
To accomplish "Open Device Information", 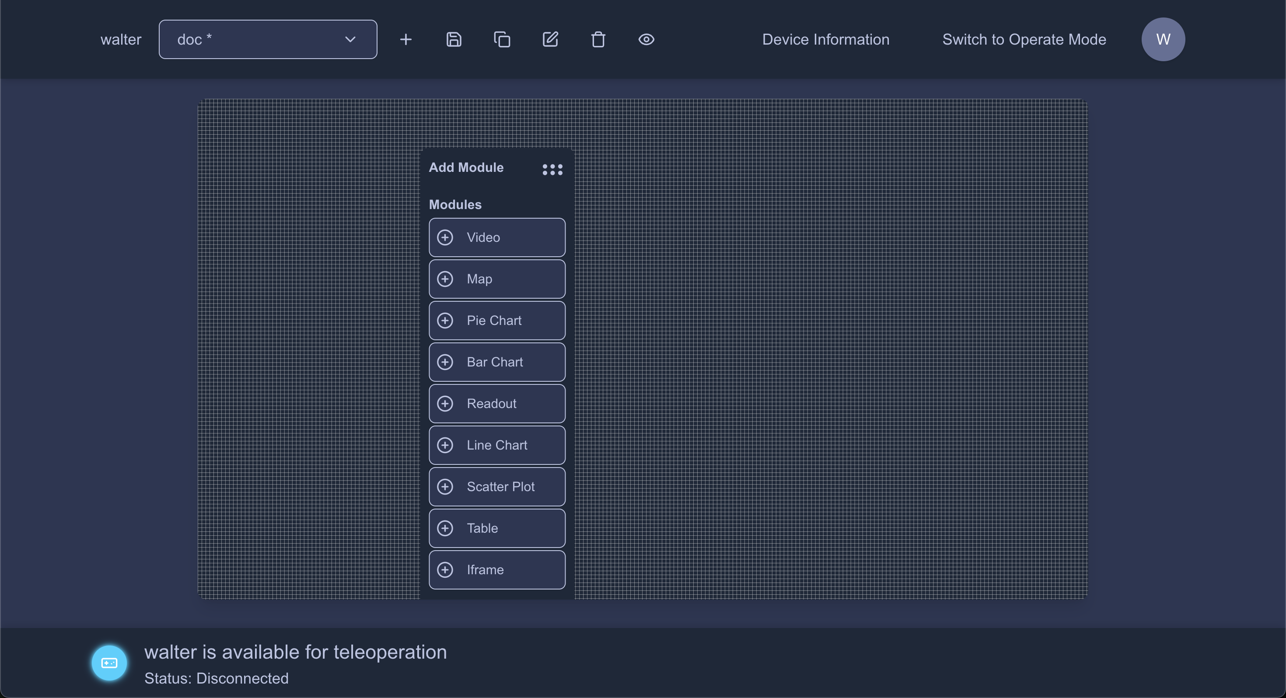I will click(x=825, y=39).
